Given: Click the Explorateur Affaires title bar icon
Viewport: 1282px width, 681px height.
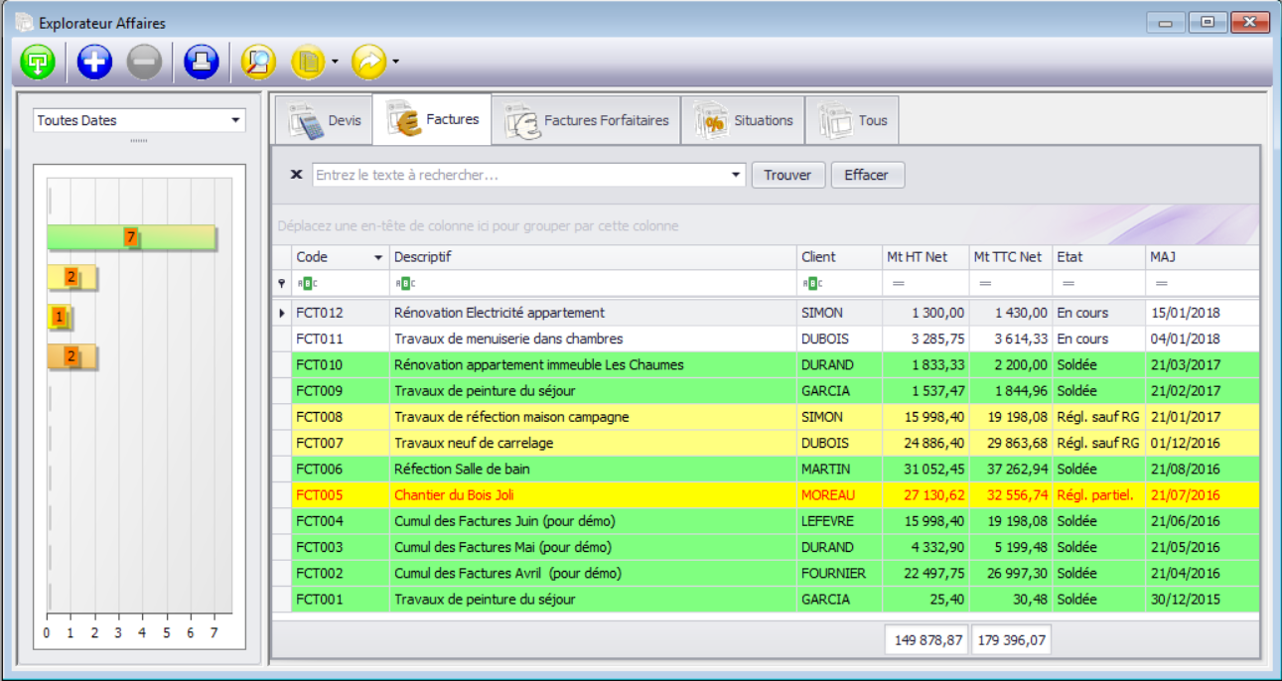Looking at the screenshot, I should pyautogui.click(x=23, y=22).
